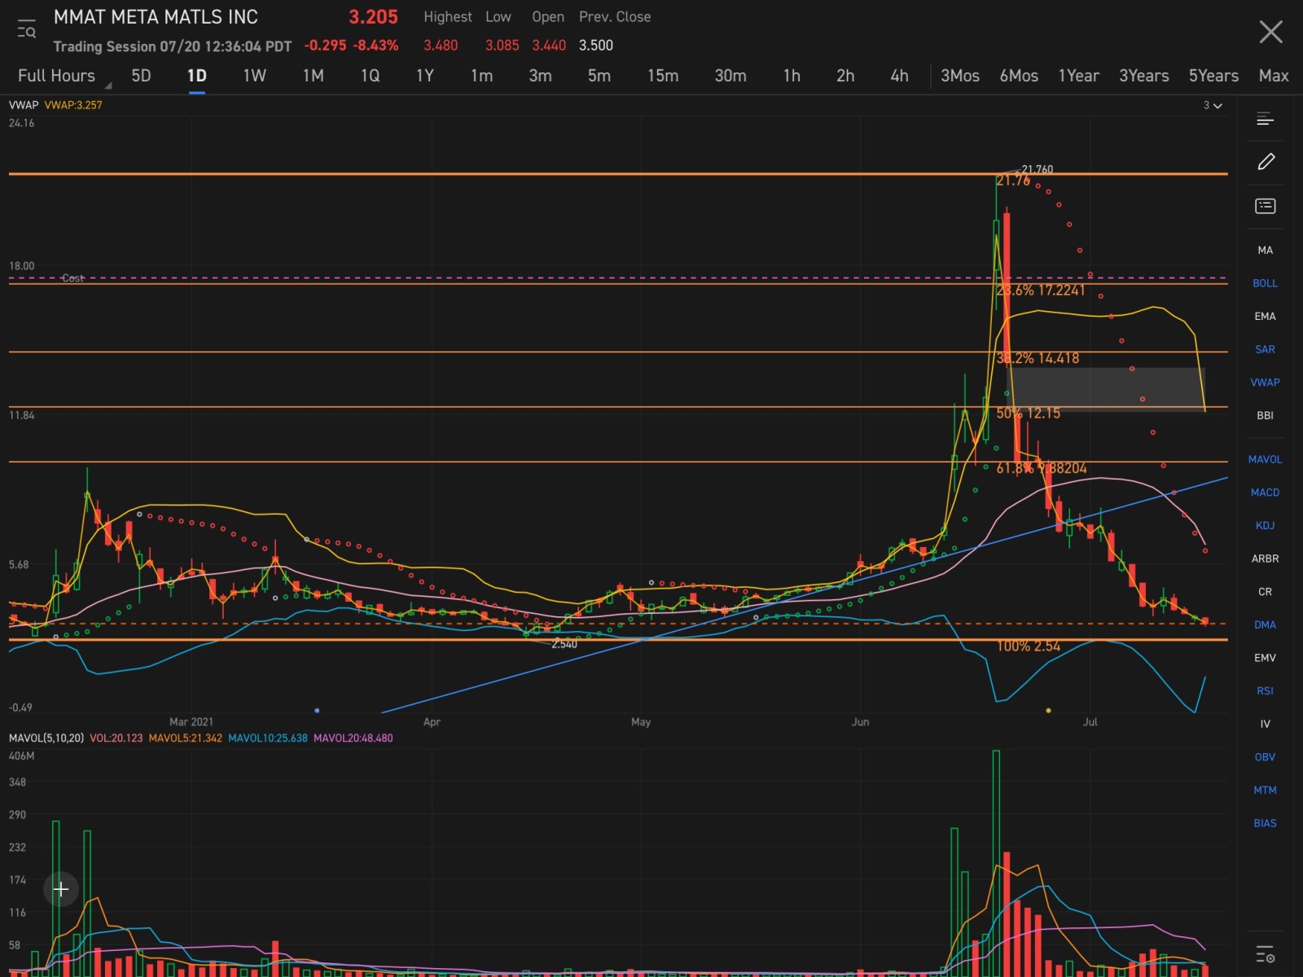This screenshot has height=977, width=1303.
Task: Click the MAVOL(5,10,20) legend label
Action: click(x=46, y=738)
